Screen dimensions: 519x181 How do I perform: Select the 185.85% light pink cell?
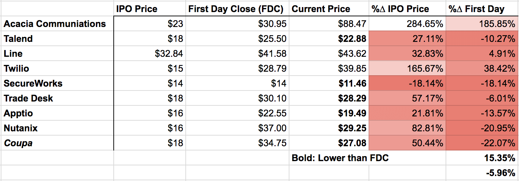(482, 24)
